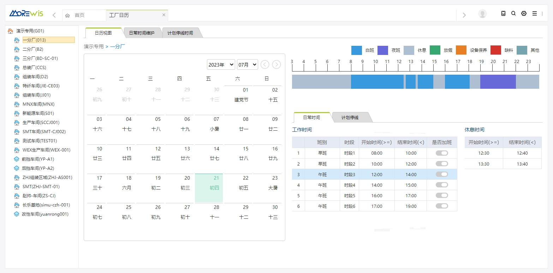
Task: Open the 2023年 year dropdown
Action: click(x=221, y=64)
